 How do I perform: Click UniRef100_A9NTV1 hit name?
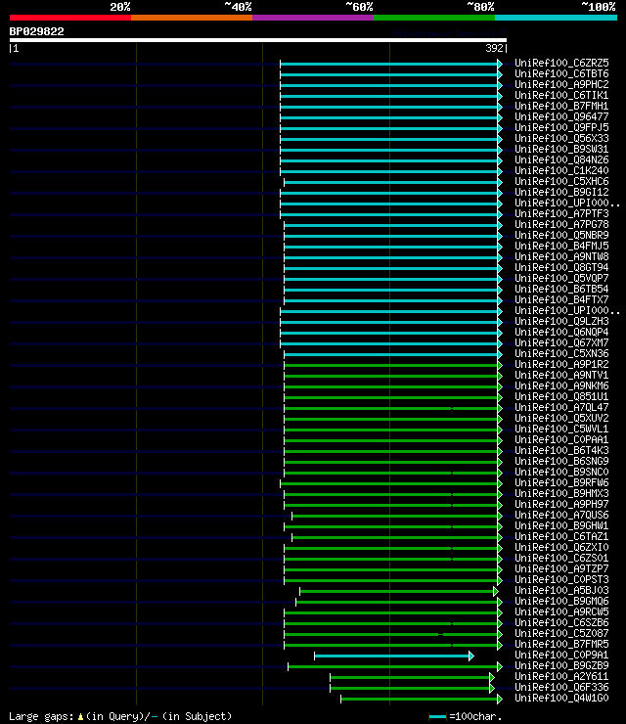pyautogui.click(x=561, y=376)
